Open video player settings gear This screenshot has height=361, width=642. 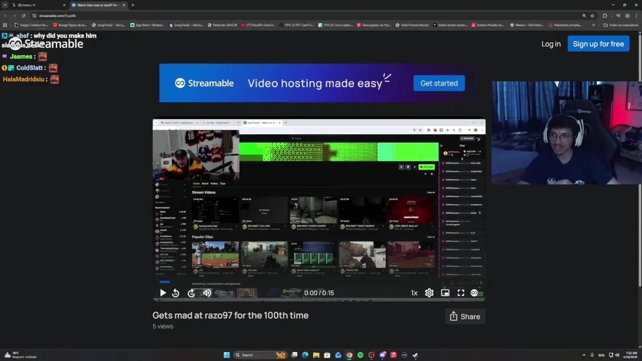point(429,293)
